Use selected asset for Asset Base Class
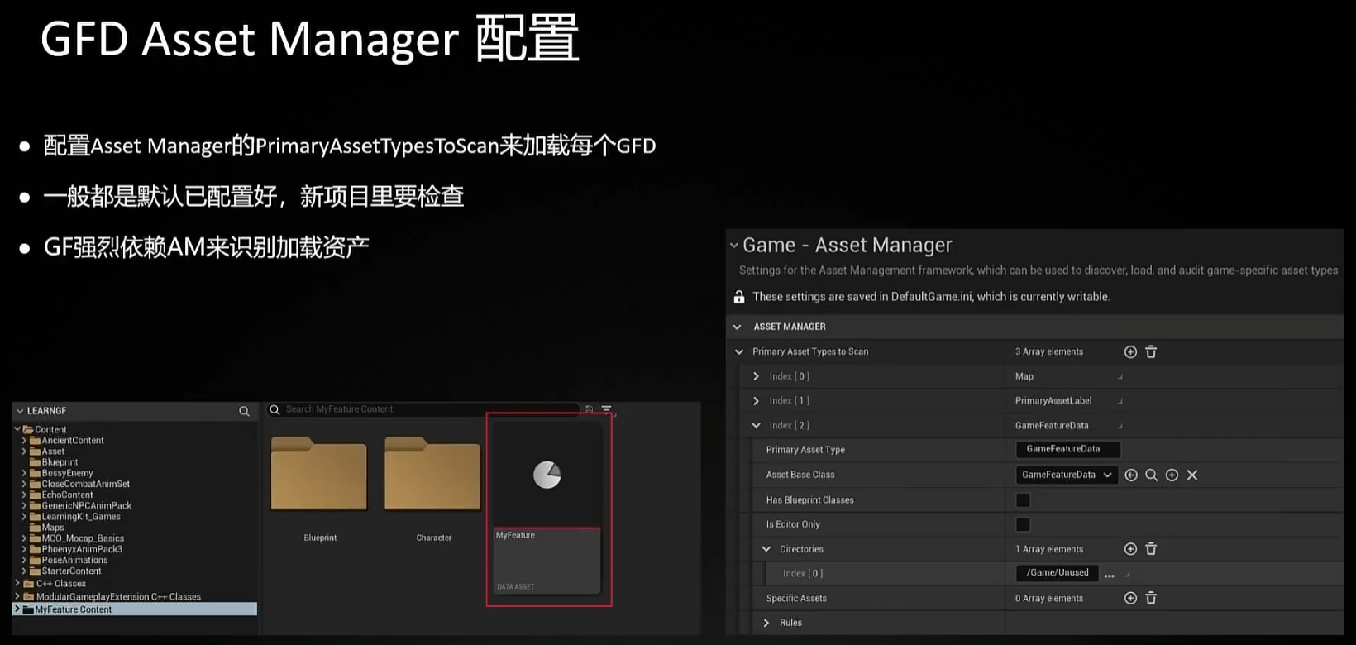The width and height of the screenshot is (1356, 645). point(1131,475)
